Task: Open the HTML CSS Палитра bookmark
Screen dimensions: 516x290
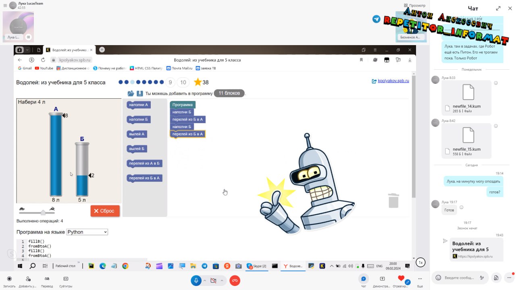Action: pyautogui.click(x=147, y=68)
